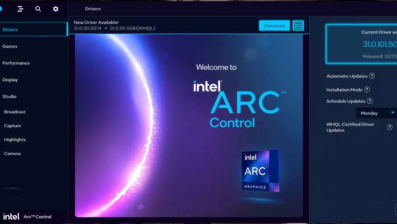Open the release notes icon beside Download
The width and height of the screenshot is (397, 224).
tap(298, 25)
